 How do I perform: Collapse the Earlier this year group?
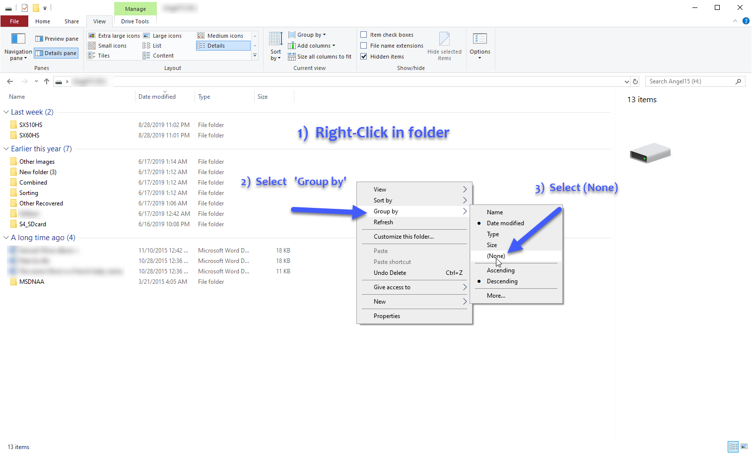[6, 149]
